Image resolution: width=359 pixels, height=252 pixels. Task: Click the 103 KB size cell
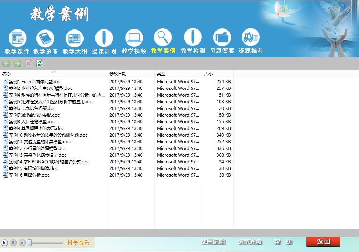(x=224, y=101)
